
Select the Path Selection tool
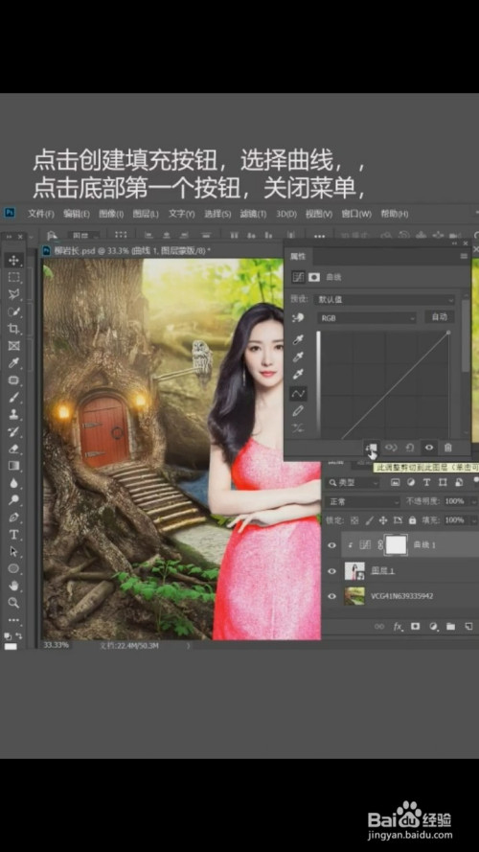click(13, 551)
